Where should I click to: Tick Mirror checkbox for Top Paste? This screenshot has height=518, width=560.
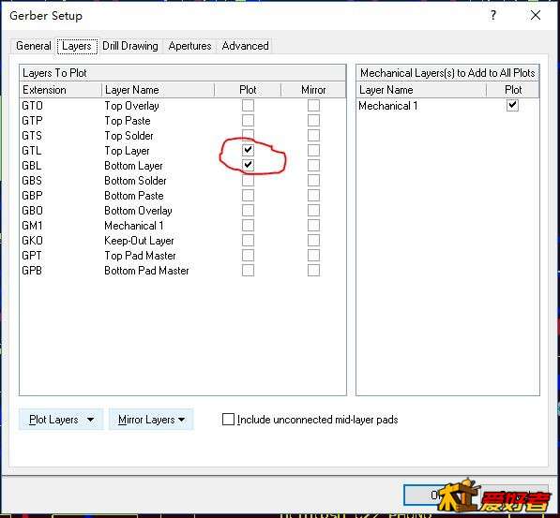click(x=313, y=121)
